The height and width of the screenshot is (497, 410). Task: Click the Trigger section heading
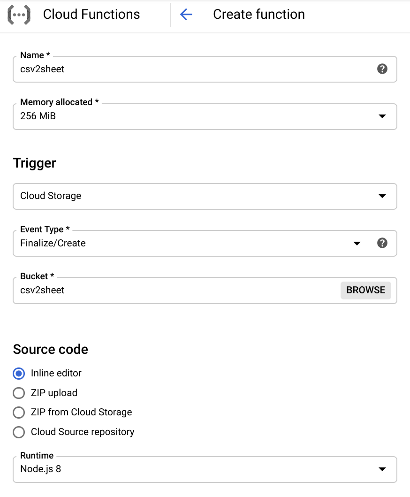coord(35,163)
